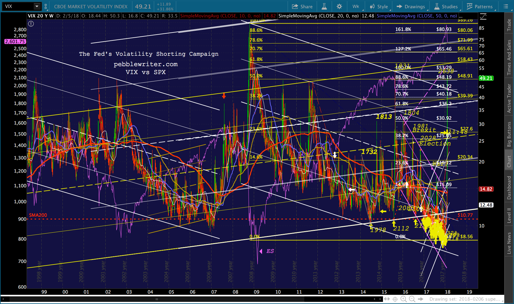Open chart settings gear icon
Image resolution: width=514 pixels, height=304 pixels.
pos(339,6)
